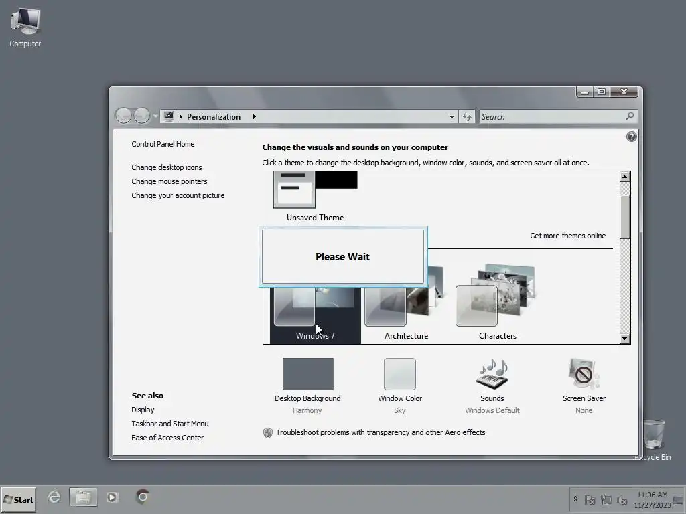Open Desktop Background Harmony swatch
Viewport: 686px width, 514px height.
pyautogui.click(x=307, y=374)
